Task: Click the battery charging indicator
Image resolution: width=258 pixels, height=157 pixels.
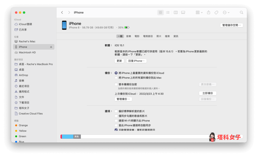Action: tap(127, 28)
